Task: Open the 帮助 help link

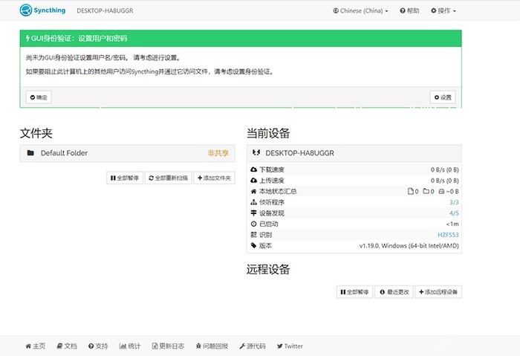Action: click(409, 10)
